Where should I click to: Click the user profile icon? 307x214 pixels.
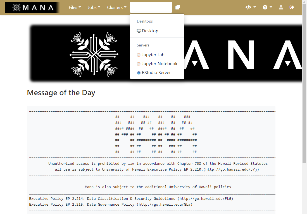281,8
